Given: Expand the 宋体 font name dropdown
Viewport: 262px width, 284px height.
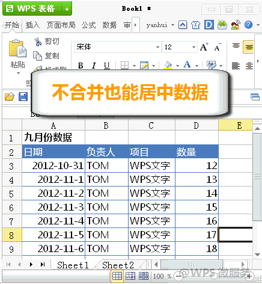Looking at the screenshot, I should (157, 47).
